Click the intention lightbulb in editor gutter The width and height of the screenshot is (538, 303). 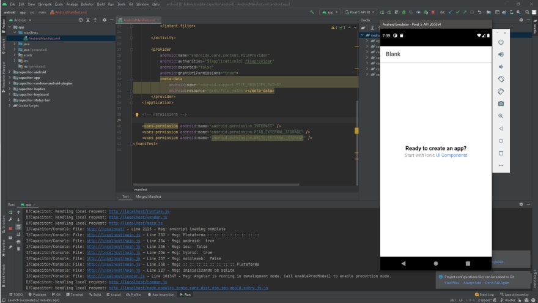pyautogui.click(x=137, y=114)
